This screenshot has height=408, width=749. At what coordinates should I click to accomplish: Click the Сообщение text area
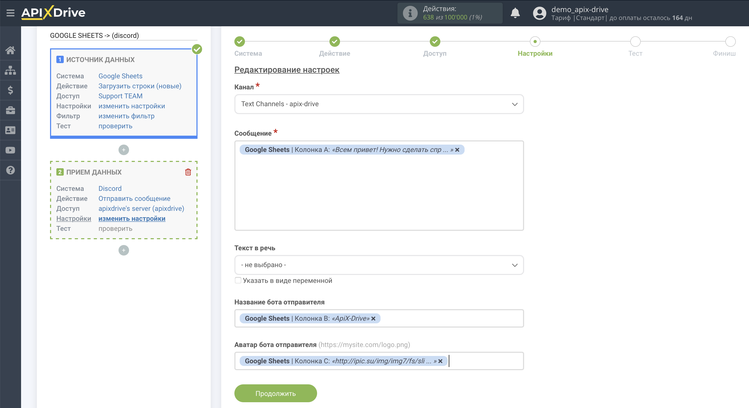pos(379,186)
